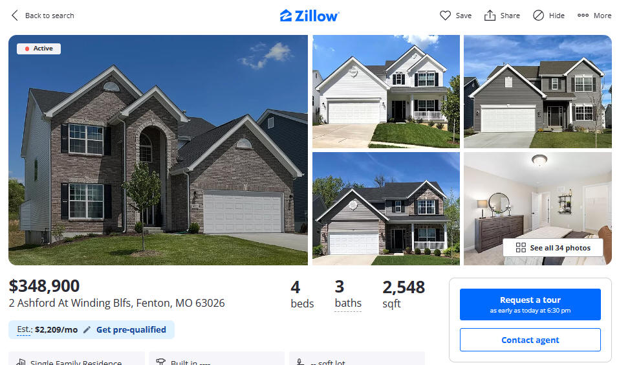Click the underlined baths label
Viewport: 619px width, 365px height.
click(348, 303)
